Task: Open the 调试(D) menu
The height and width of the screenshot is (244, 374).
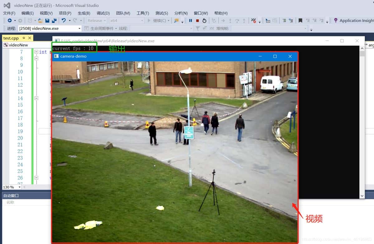Action: pos(103,13)
